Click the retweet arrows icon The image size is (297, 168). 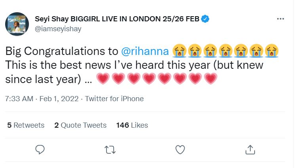110,149
